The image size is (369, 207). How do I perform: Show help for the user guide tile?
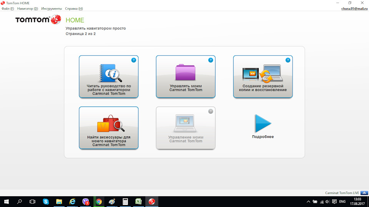134,60
